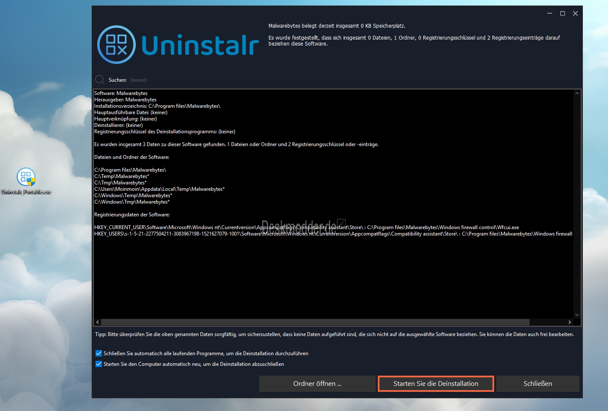608x411 pixels.
Task: Click the scroll left arrow of the data list
Action: tap(98, 322)
